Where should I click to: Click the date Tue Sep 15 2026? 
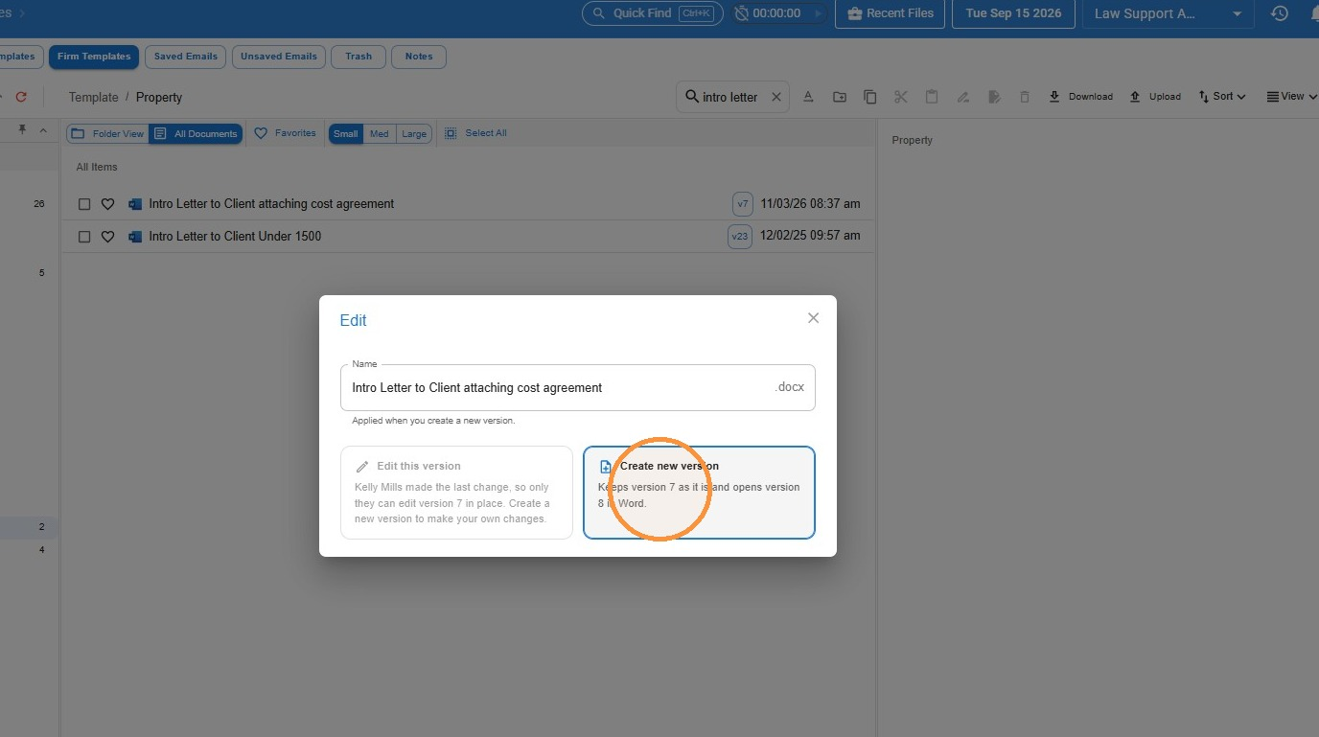point(1013,13)
